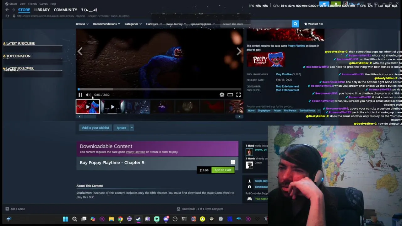Seek on the trailer progress bar

pos(160,89)
